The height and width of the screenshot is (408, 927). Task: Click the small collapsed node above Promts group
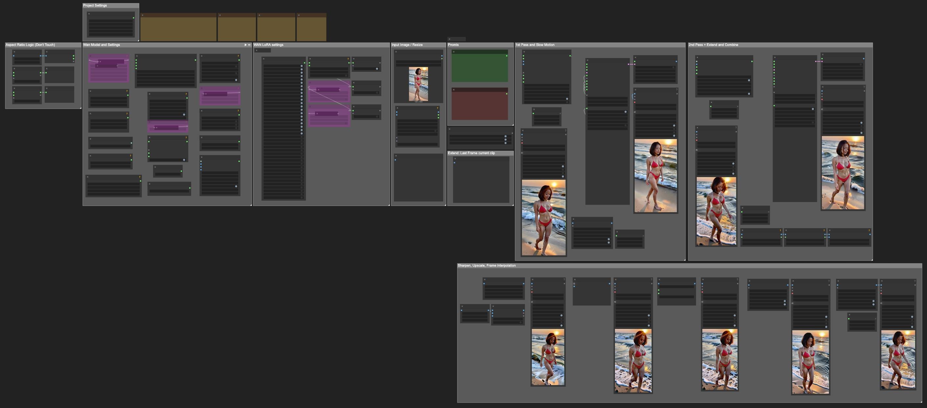point(456,39)
